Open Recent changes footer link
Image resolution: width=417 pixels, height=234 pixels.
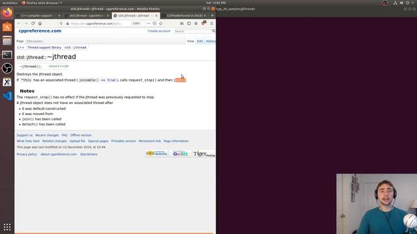pos(47,135)
